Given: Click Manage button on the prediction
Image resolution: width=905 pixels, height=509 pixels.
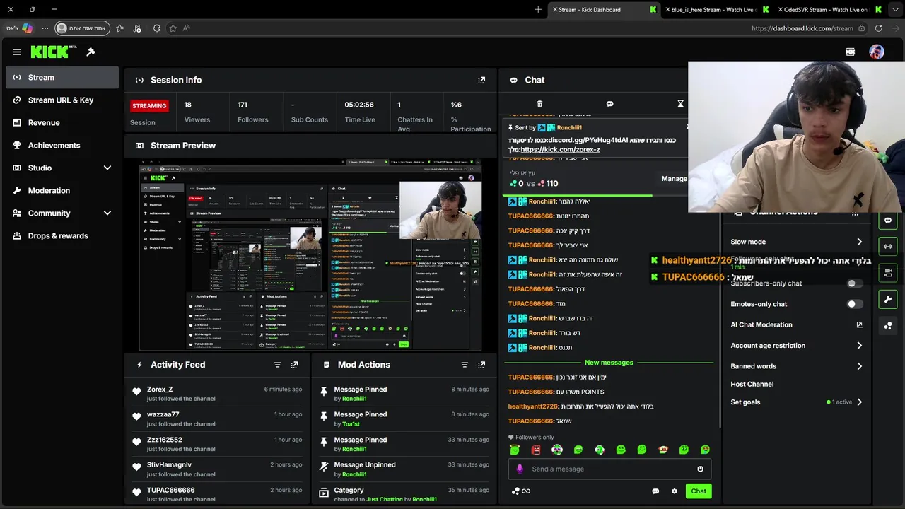Looking at the screenshot, I should pos(674,178).
